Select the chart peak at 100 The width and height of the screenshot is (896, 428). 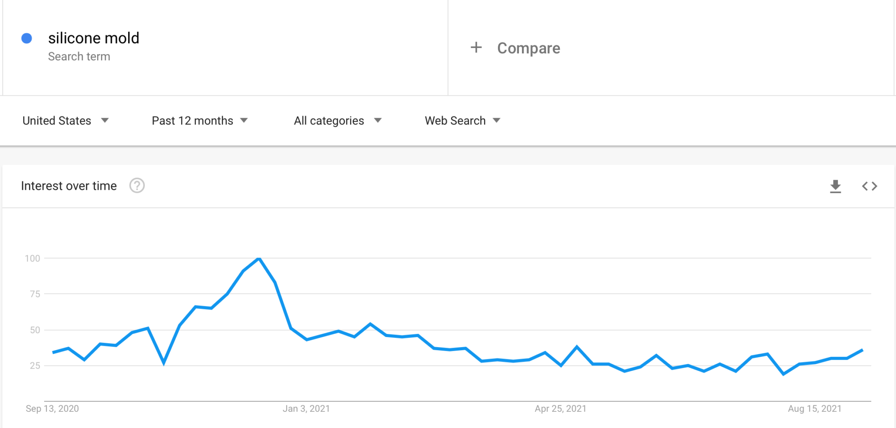(x=259, y=258)
